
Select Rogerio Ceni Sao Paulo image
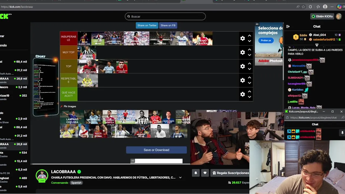[114, 39]
